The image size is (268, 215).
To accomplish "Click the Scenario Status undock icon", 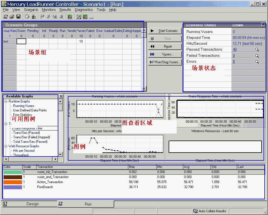I will point(263,25).
